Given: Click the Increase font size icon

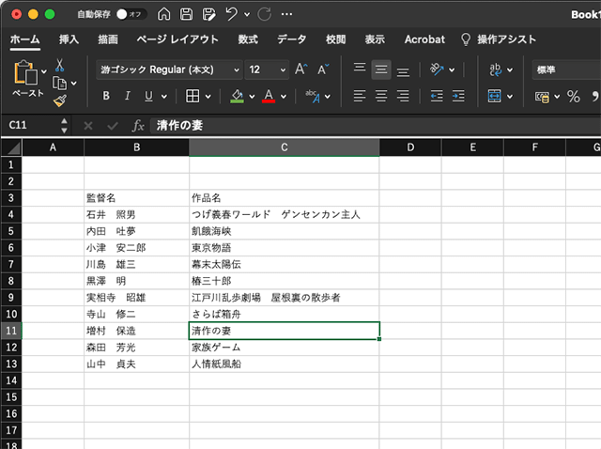Looking at the screenshot, I should (300, 70).
